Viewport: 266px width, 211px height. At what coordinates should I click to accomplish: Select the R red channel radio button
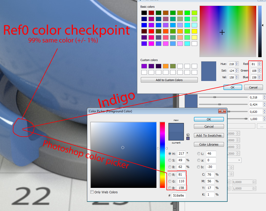[x=170, y=175]
